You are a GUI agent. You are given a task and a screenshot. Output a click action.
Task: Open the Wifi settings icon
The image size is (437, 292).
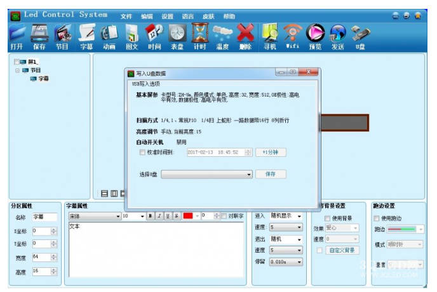click(292, 35)
